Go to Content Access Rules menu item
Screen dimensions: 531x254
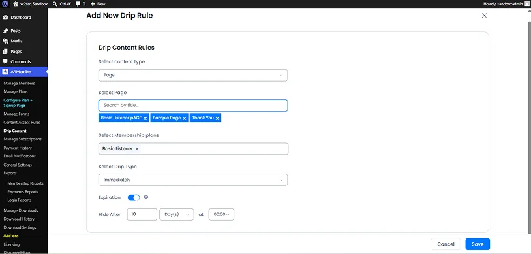(22, 122)
